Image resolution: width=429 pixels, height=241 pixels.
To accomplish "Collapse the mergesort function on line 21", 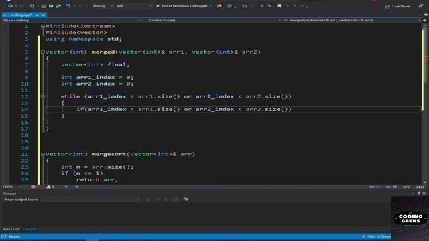I will tap(43, 155).
